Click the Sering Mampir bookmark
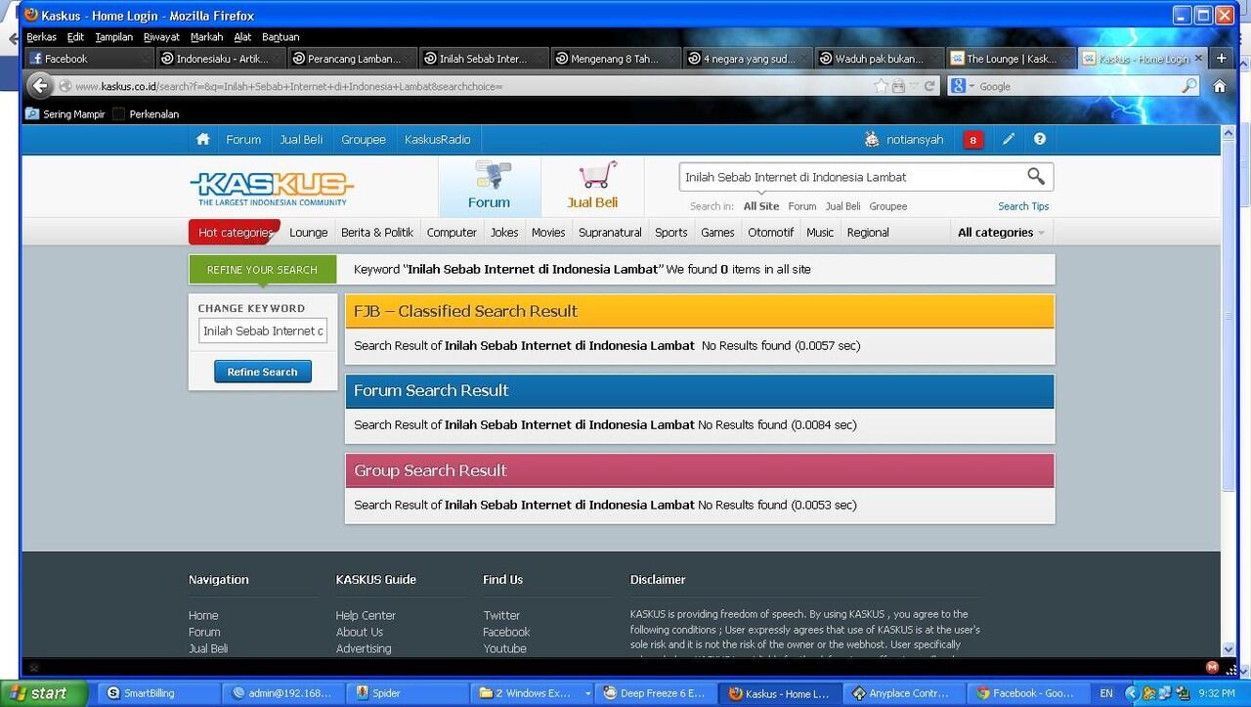1251x707 pixels. (x=65, y=114)
